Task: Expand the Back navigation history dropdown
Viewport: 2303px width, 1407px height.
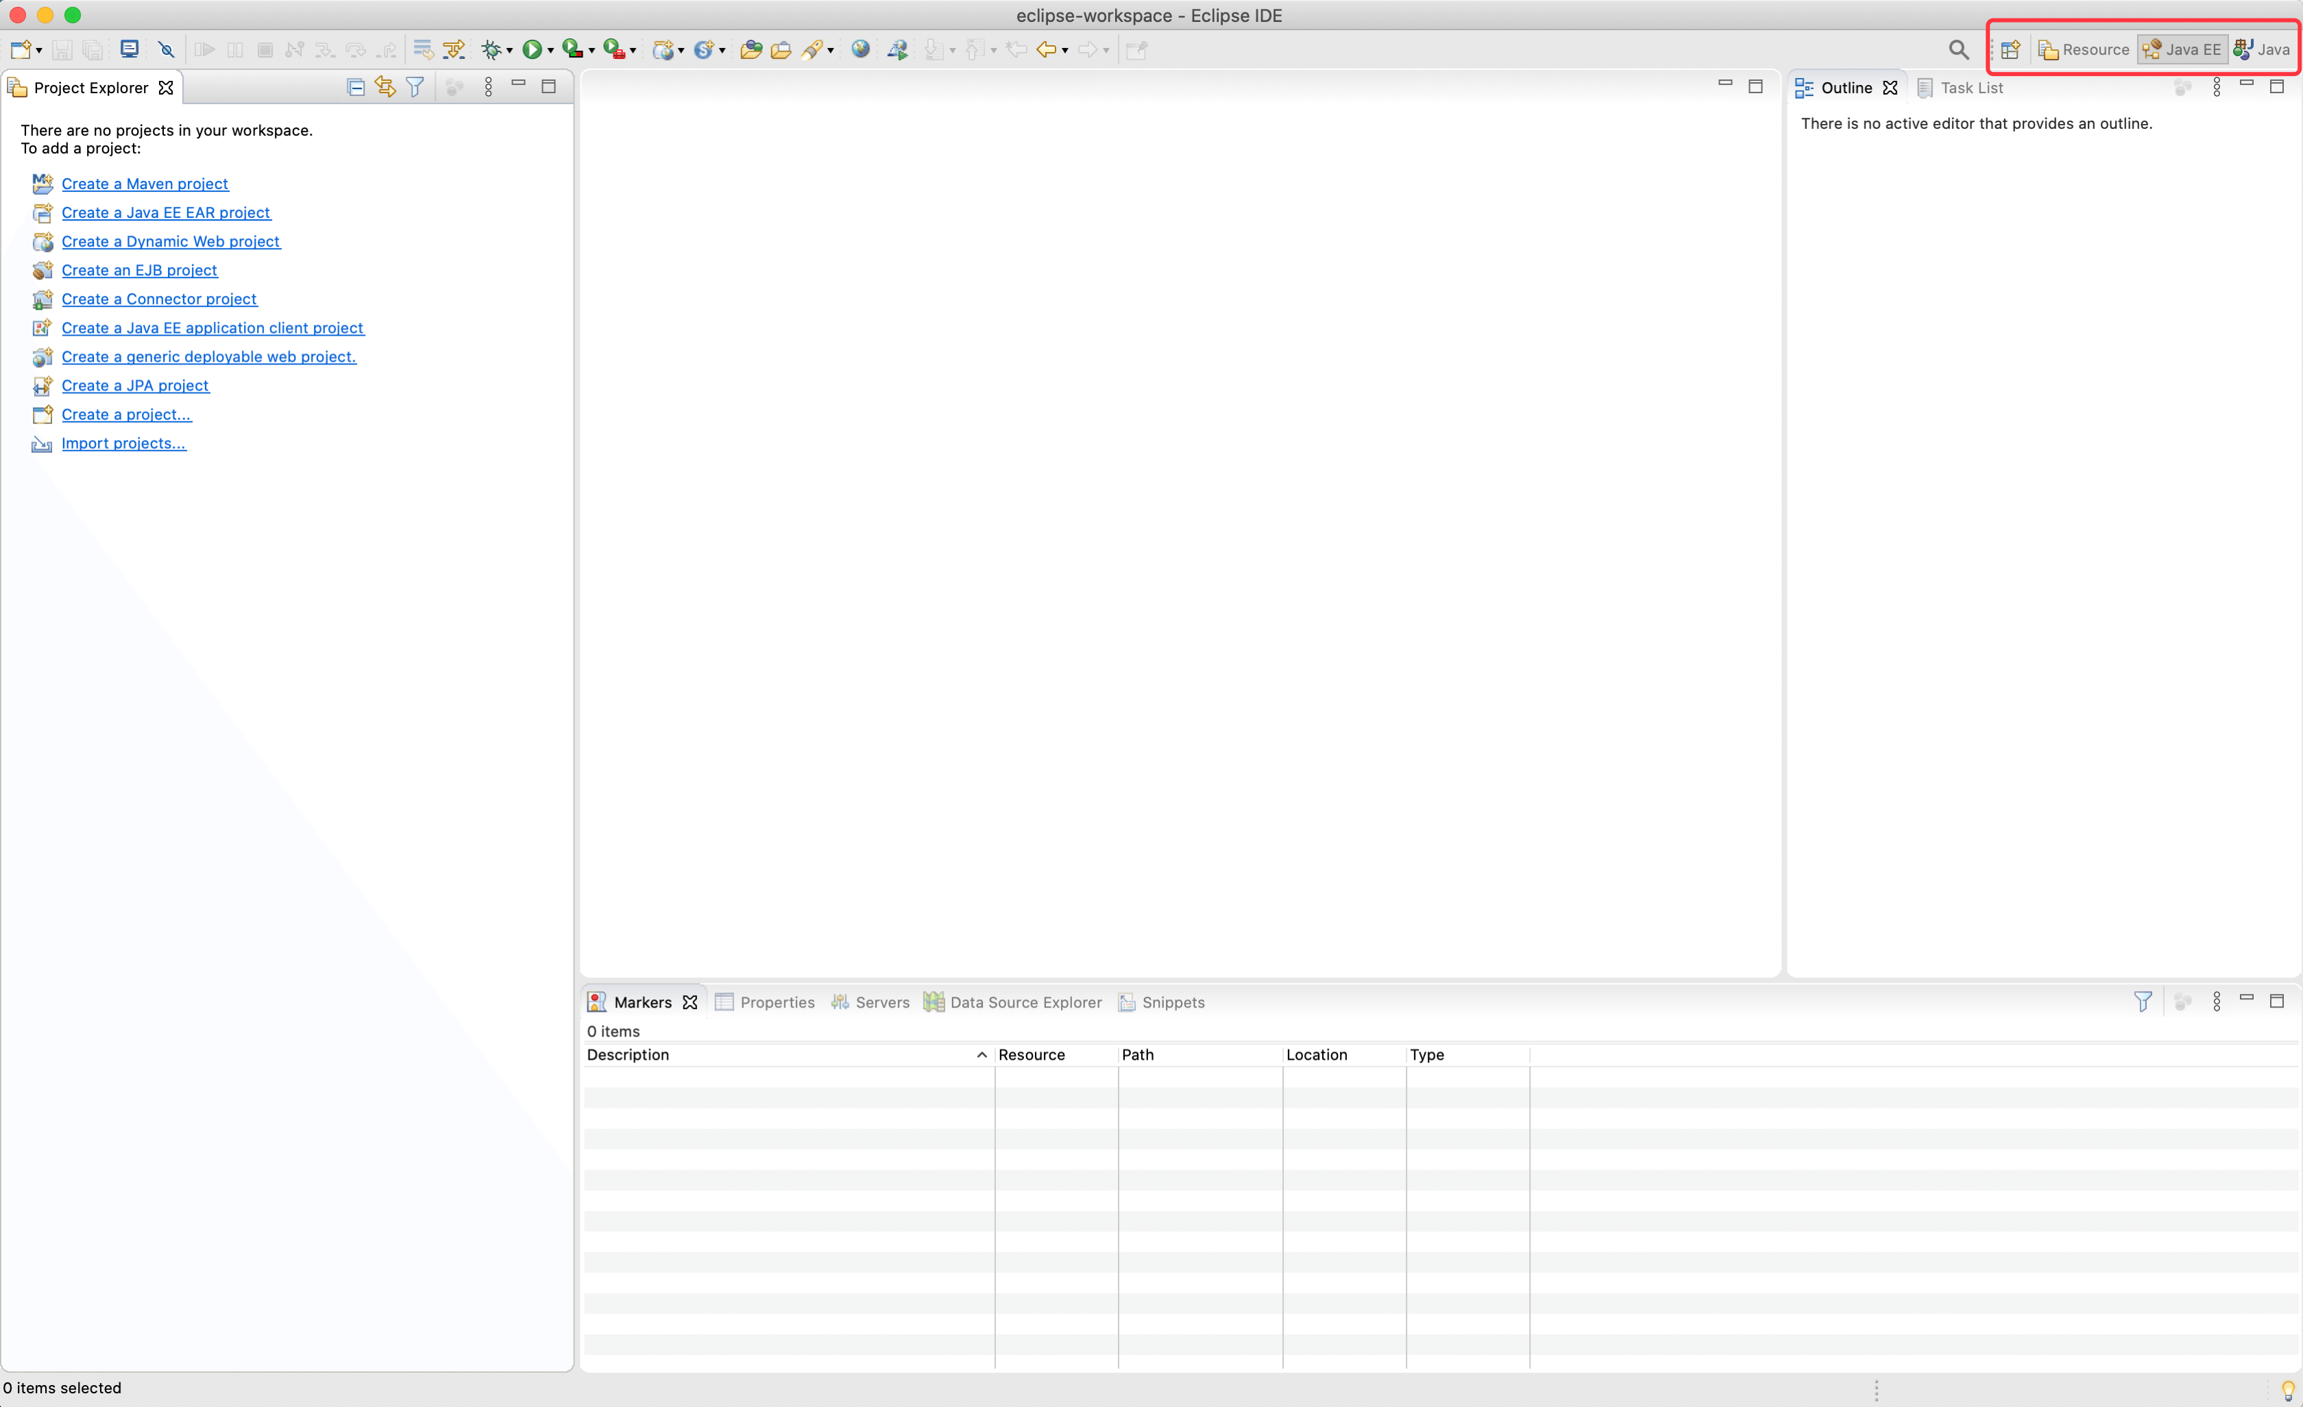Action: [x=1064, y=51]
